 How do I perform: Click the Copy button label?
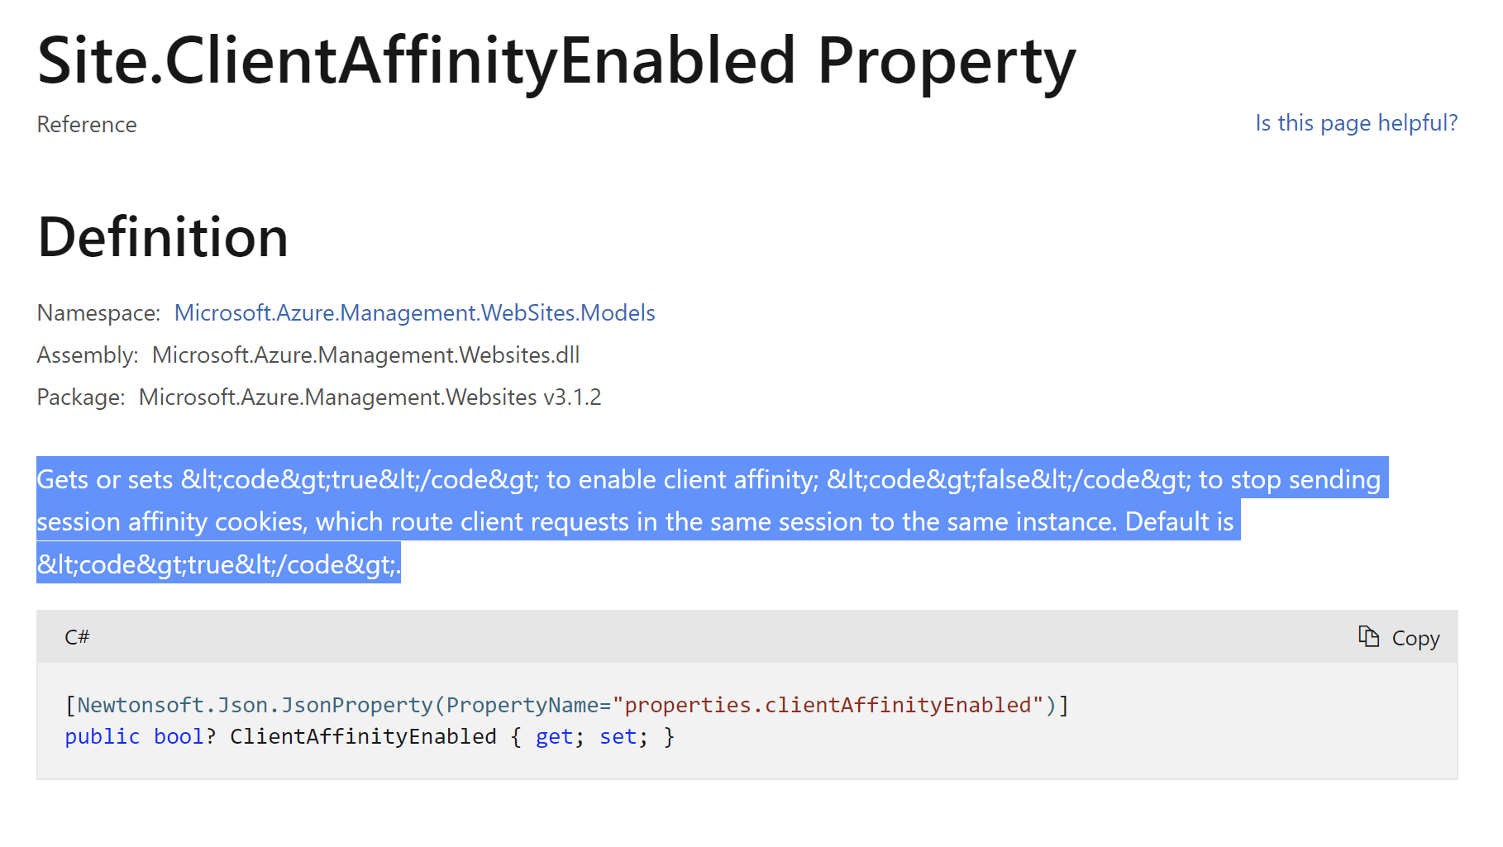click(x=1417, y=636)
